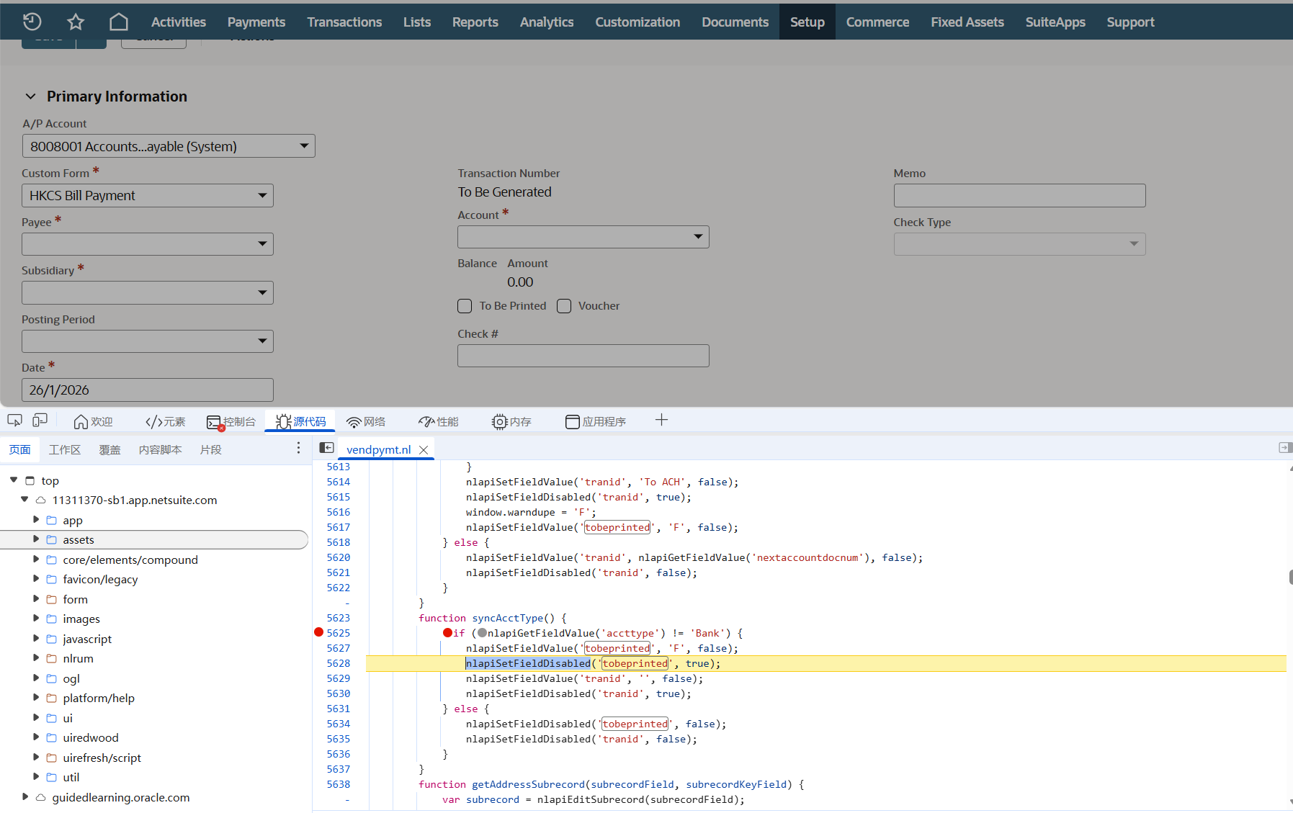
Task: Enable the To Be Printed checkbox
Action: click(465, 306)
